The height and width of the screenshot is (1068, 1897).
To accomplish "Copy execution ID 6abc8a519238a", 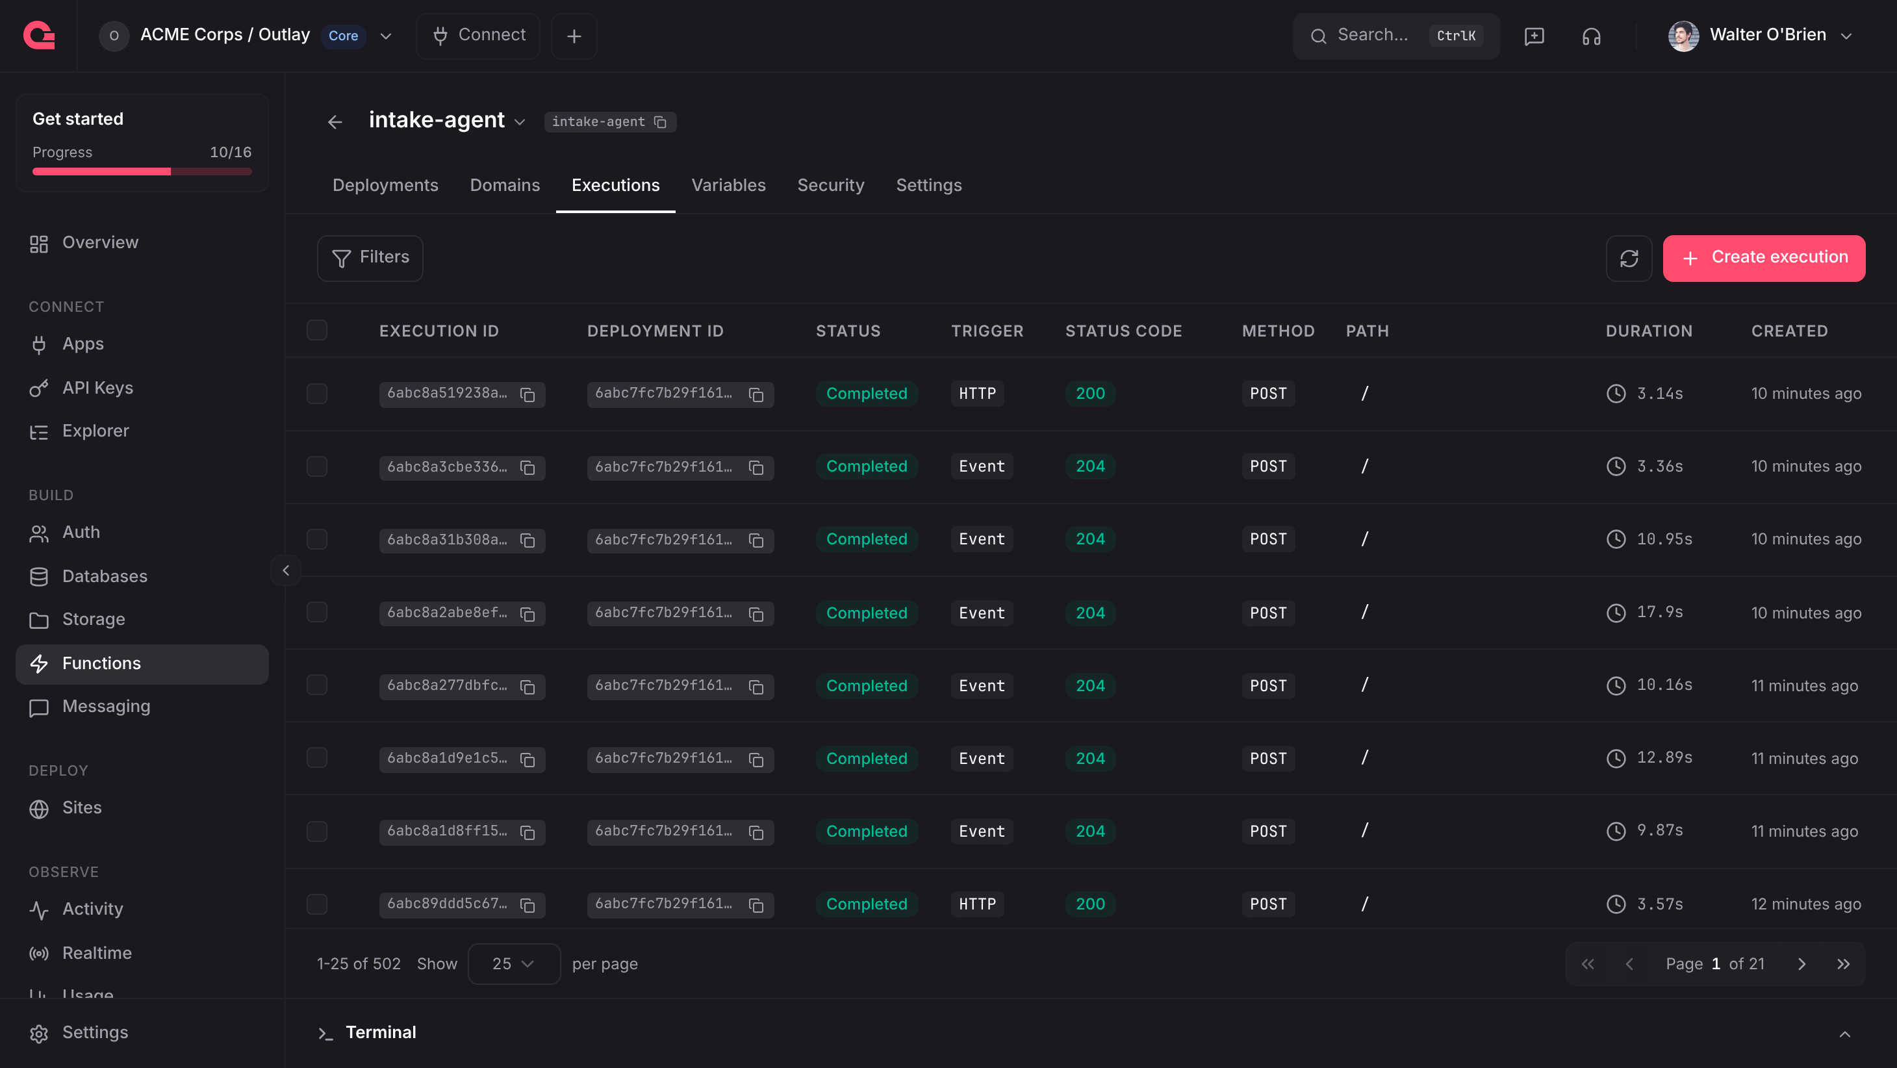I will [528, 394].
